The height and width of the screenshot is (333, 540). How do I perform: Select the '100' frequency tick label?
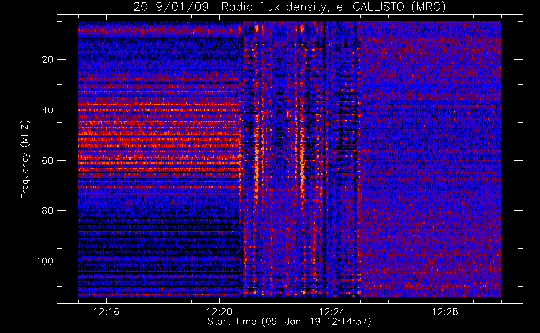click(45, 261)
